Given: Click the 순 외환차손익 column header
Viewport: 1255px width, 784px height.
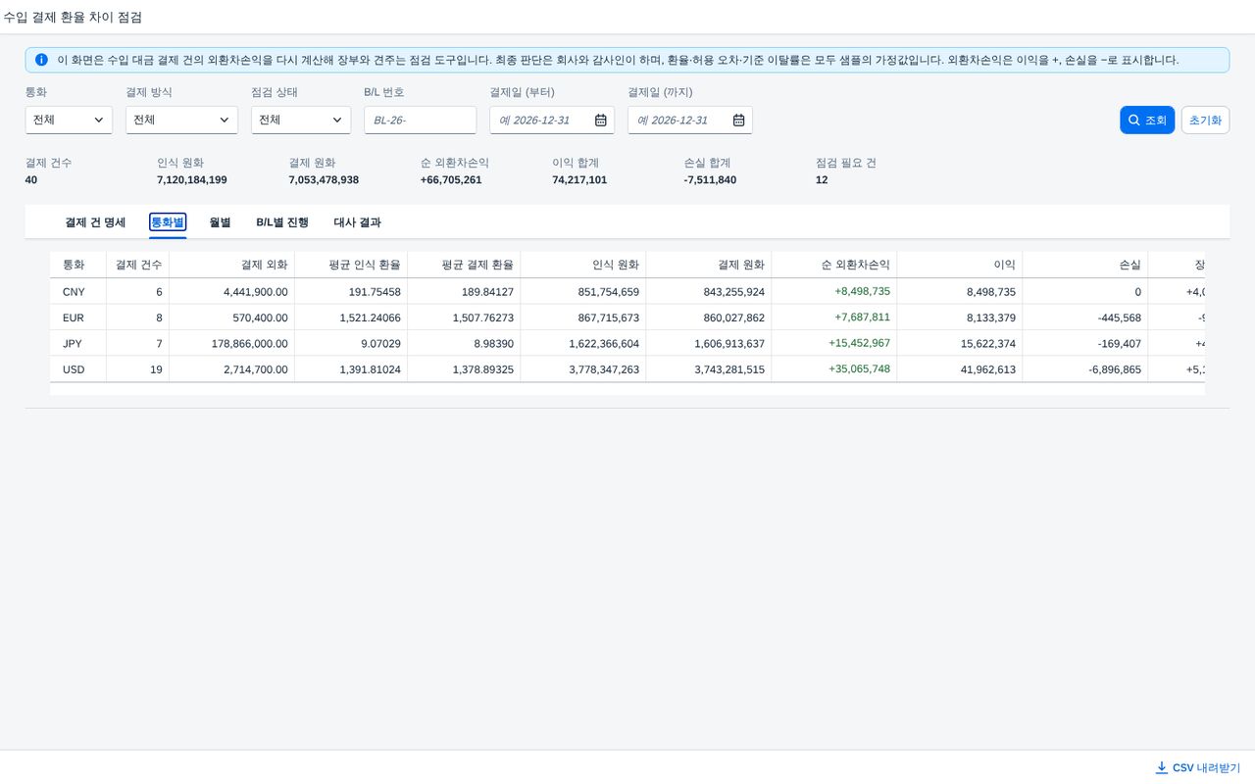Looking at the screenshot, I should click(x=834, y=265).
